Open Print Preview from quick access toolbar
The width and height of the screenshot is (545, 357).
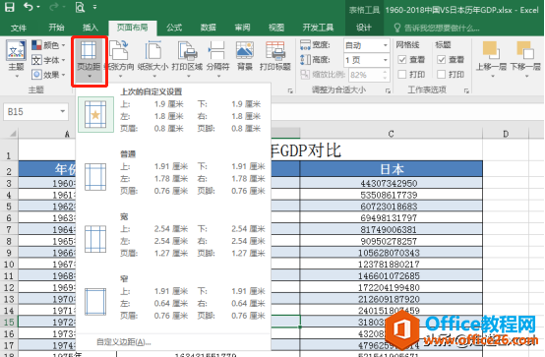point(80,7)
